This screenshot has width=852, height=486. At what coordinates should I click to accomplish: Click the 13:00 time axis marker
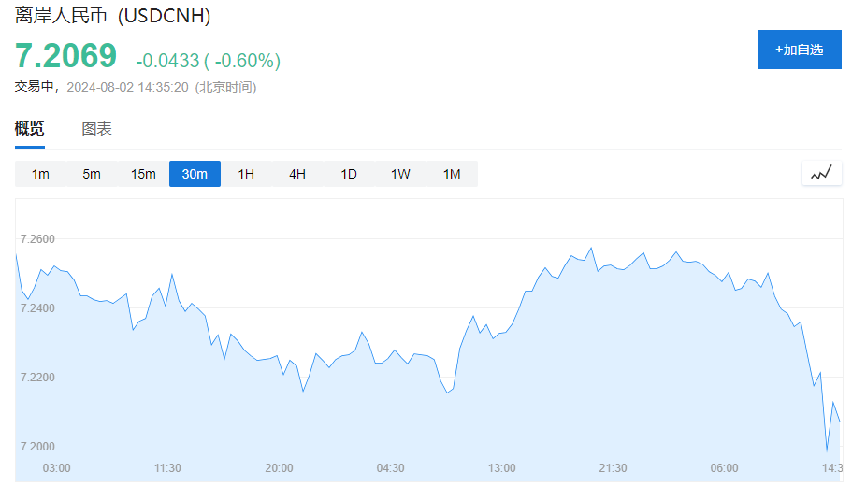(x=501, y=468)
